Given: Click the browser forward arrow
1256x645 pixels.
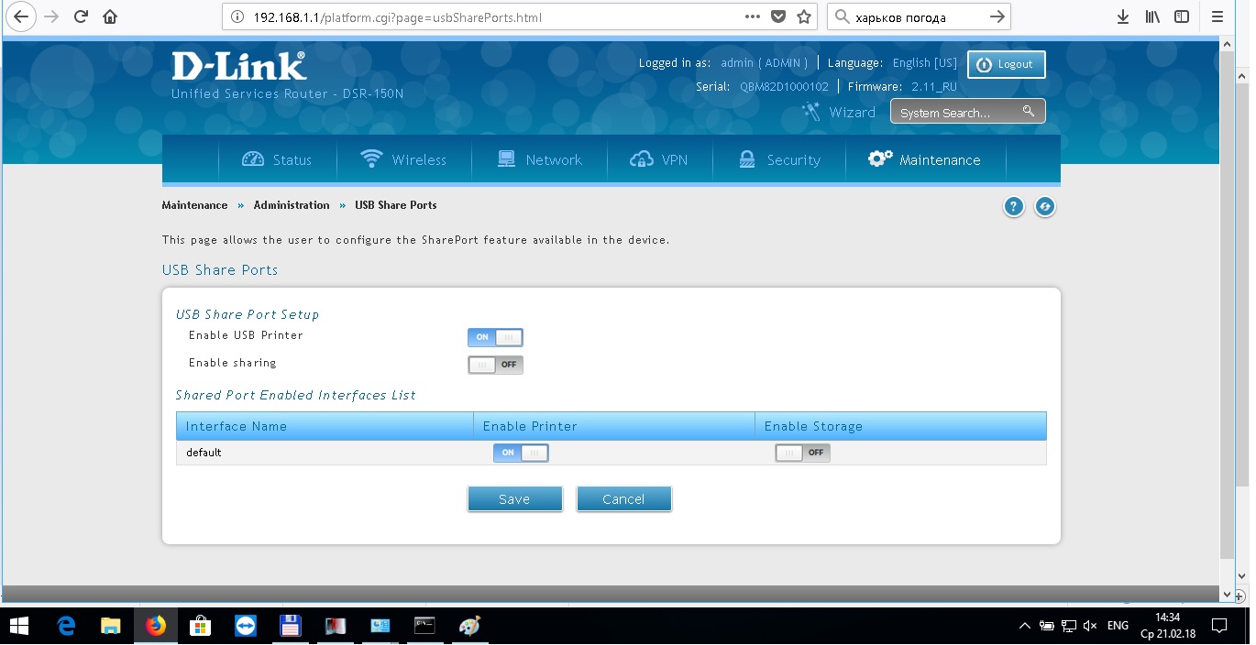Looking at the screenshot, I should [51, 16].
